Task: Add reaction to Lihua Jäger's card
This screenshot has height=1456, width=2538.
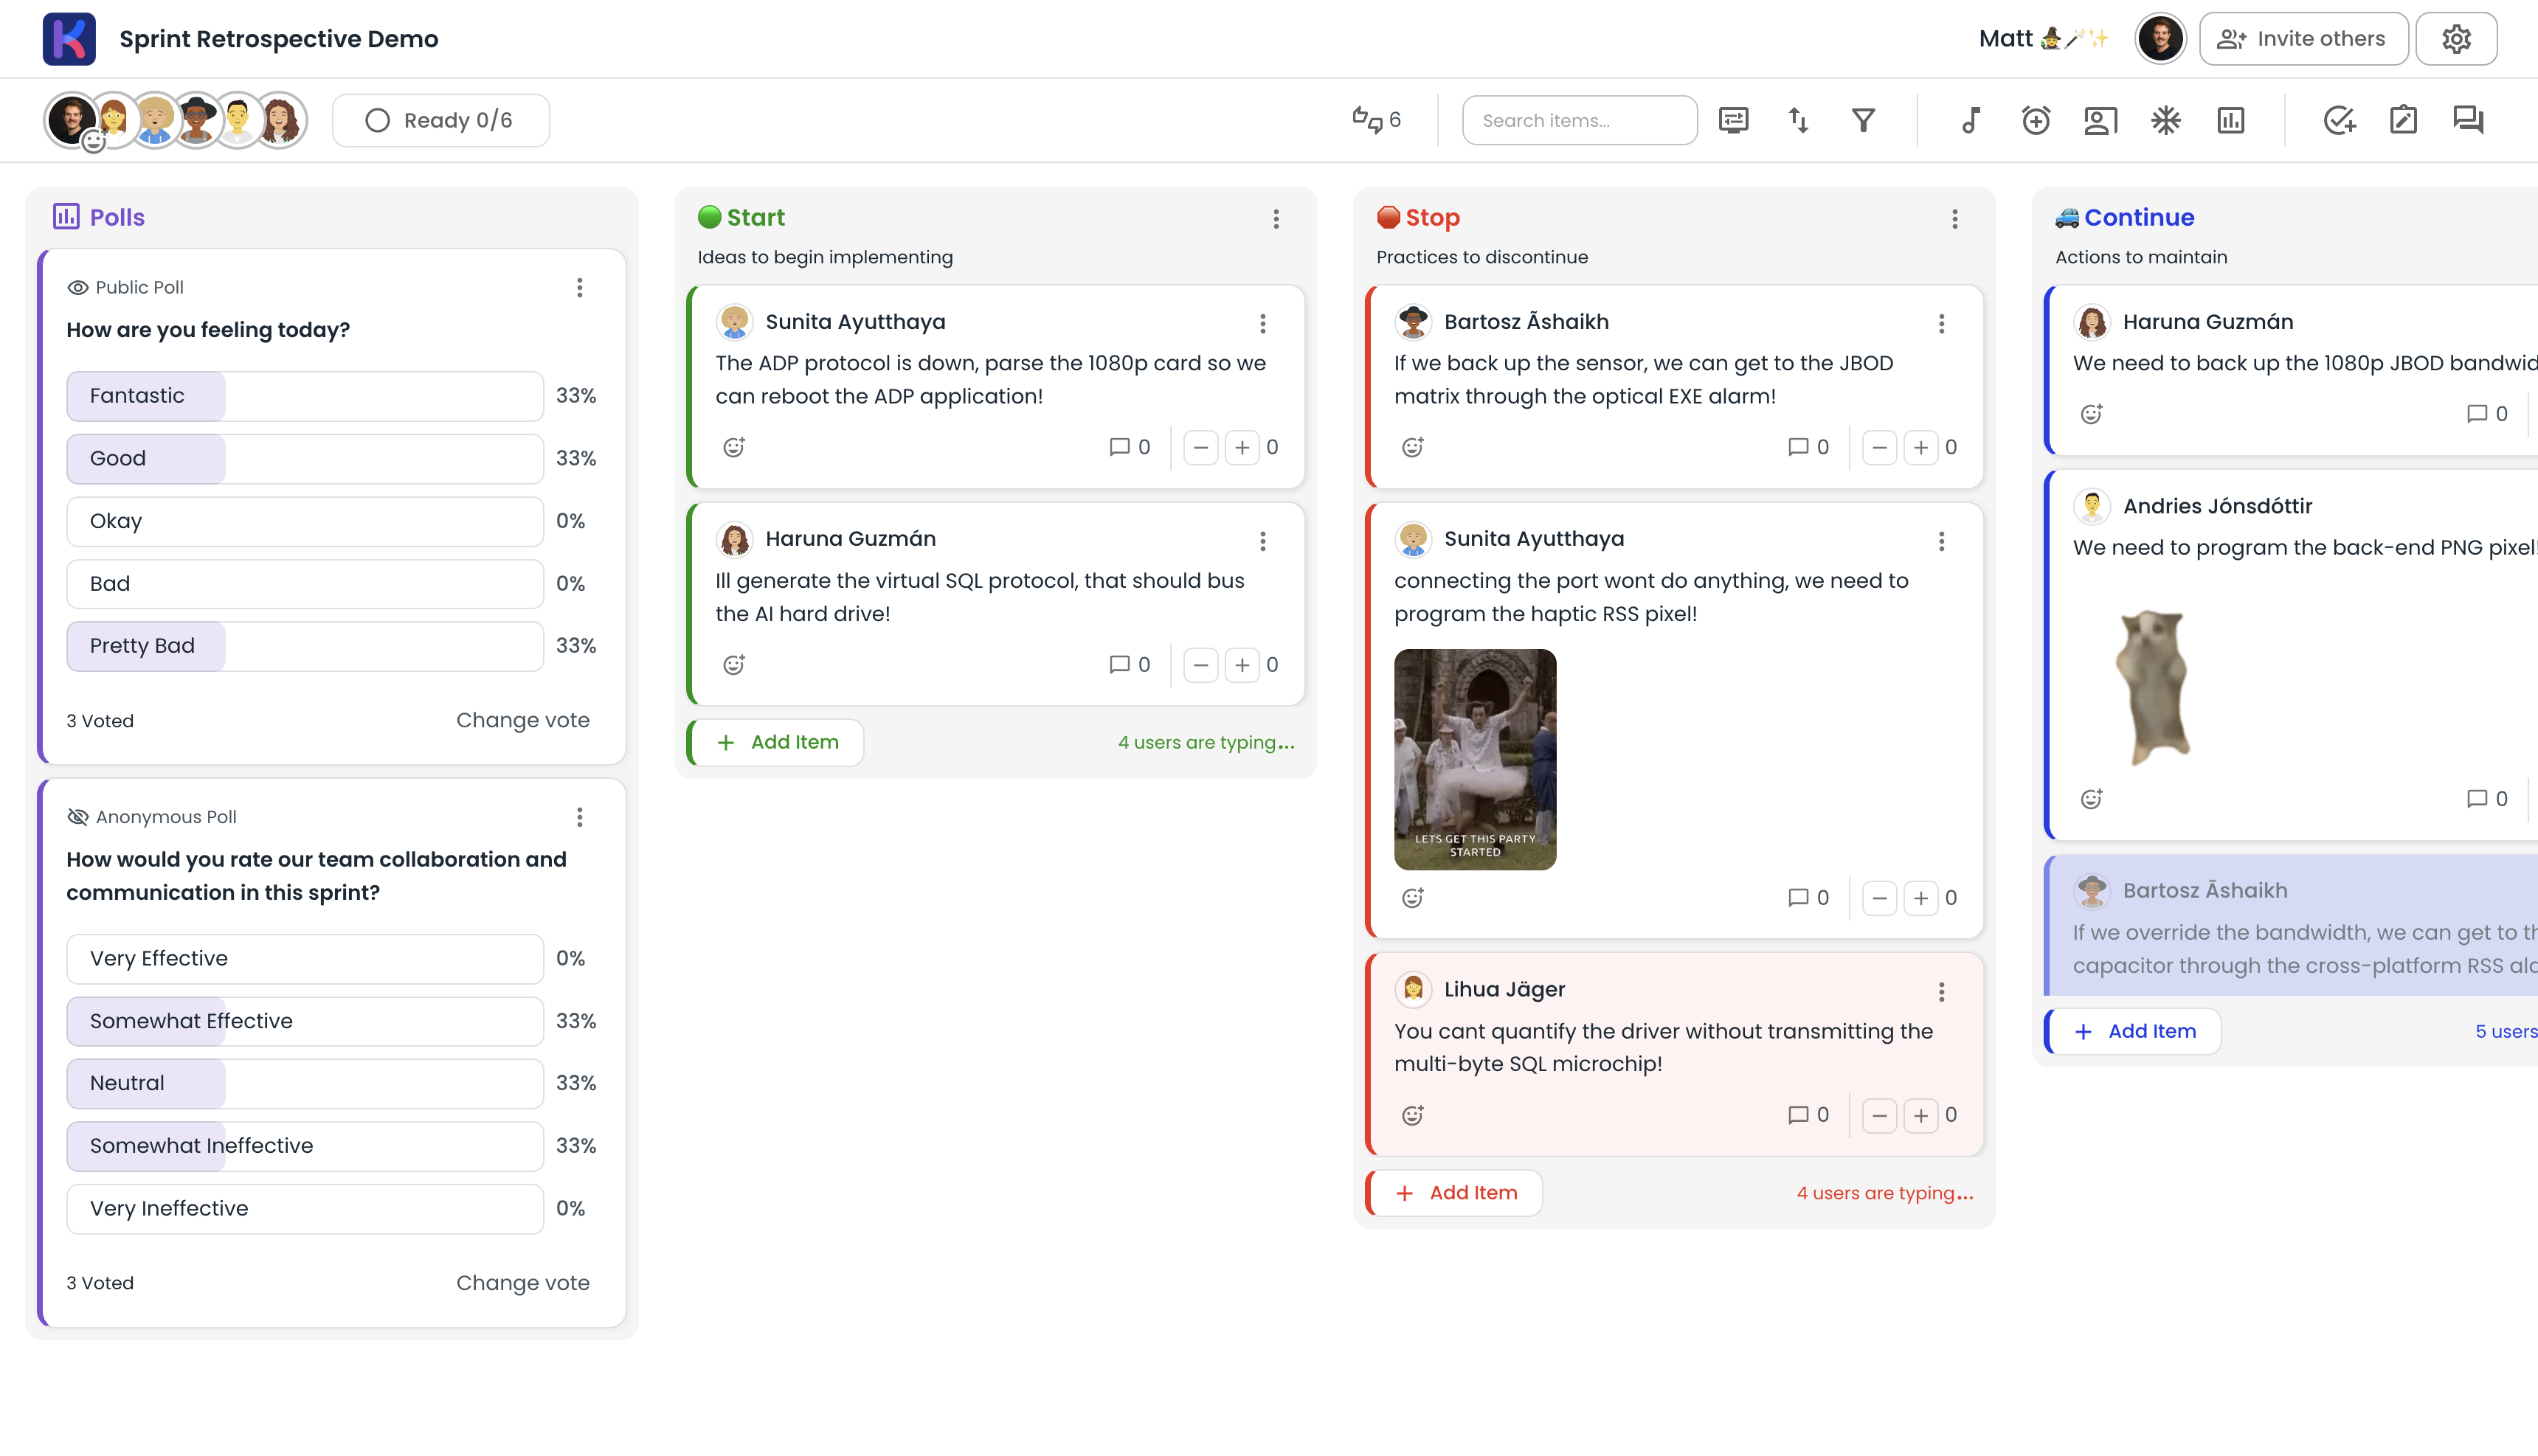Action: click(1412, 1115)
